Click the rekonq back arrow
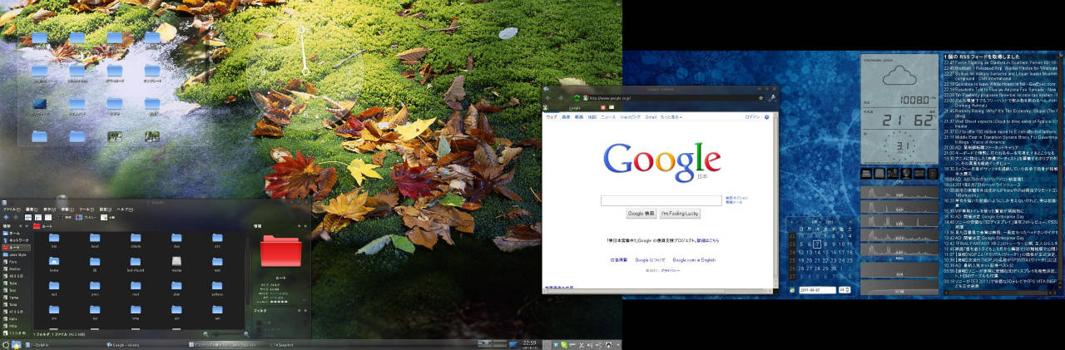This screenshot has width=1065, height=350. [x=549, y=97]
